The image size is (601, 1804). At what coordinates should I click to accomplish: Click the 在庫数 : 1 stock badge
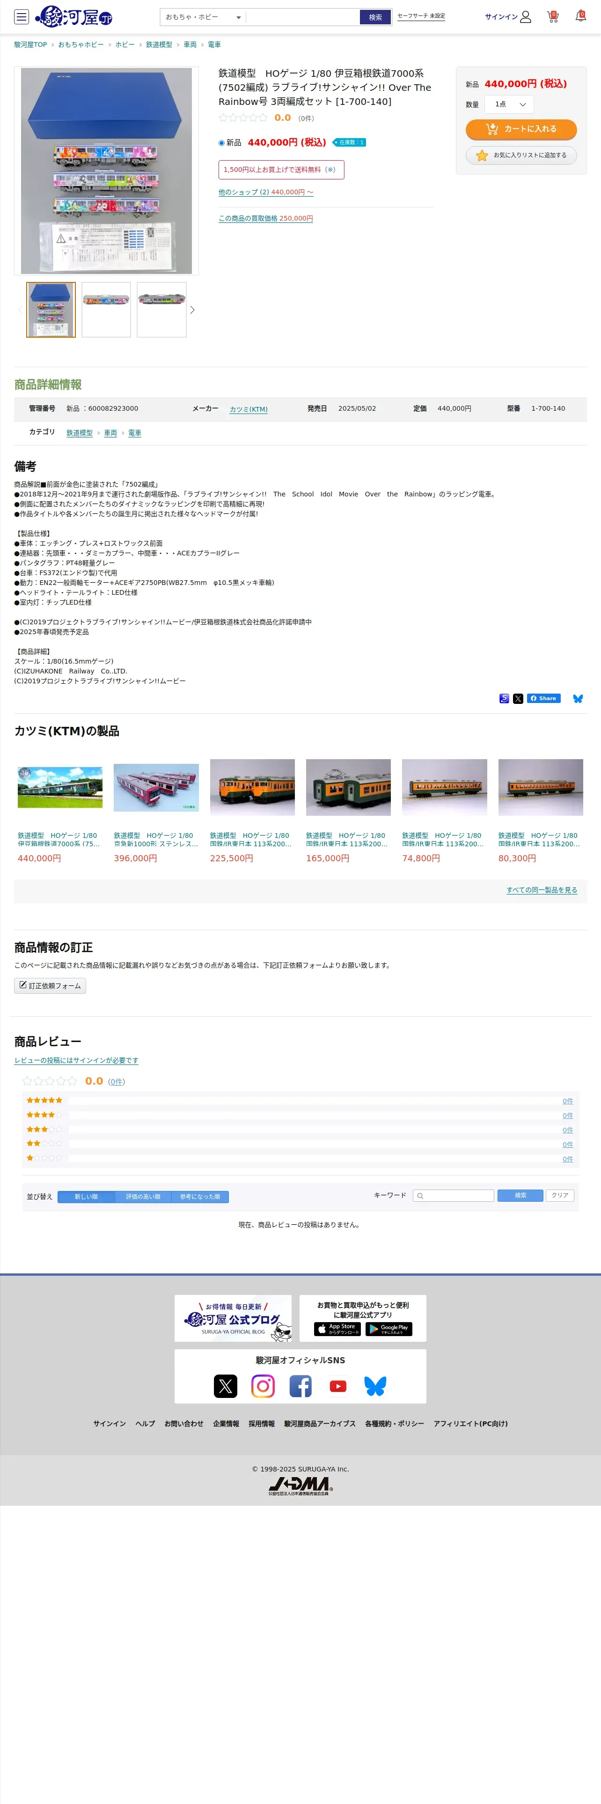(349, 142)
